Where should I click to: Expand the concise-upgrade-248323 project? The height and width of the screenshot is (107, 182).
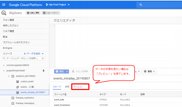4,65
